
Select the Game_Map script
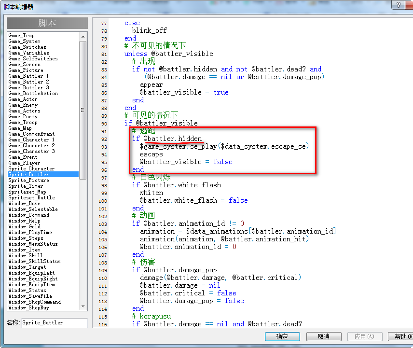[x=20, y=128]
